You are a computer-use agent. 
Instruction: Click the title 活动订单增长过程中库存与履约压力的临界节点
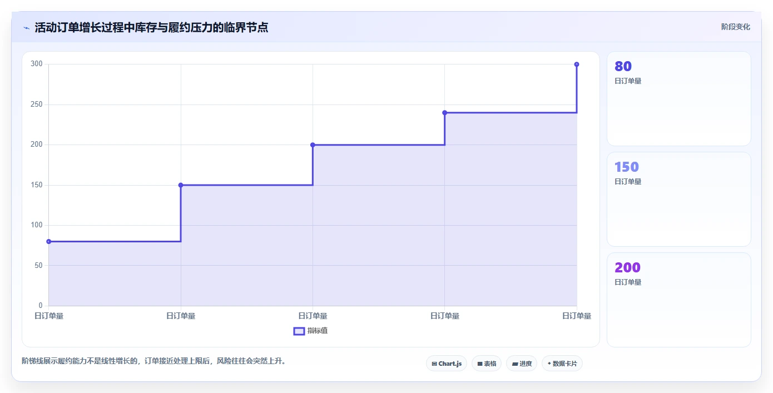151,27
